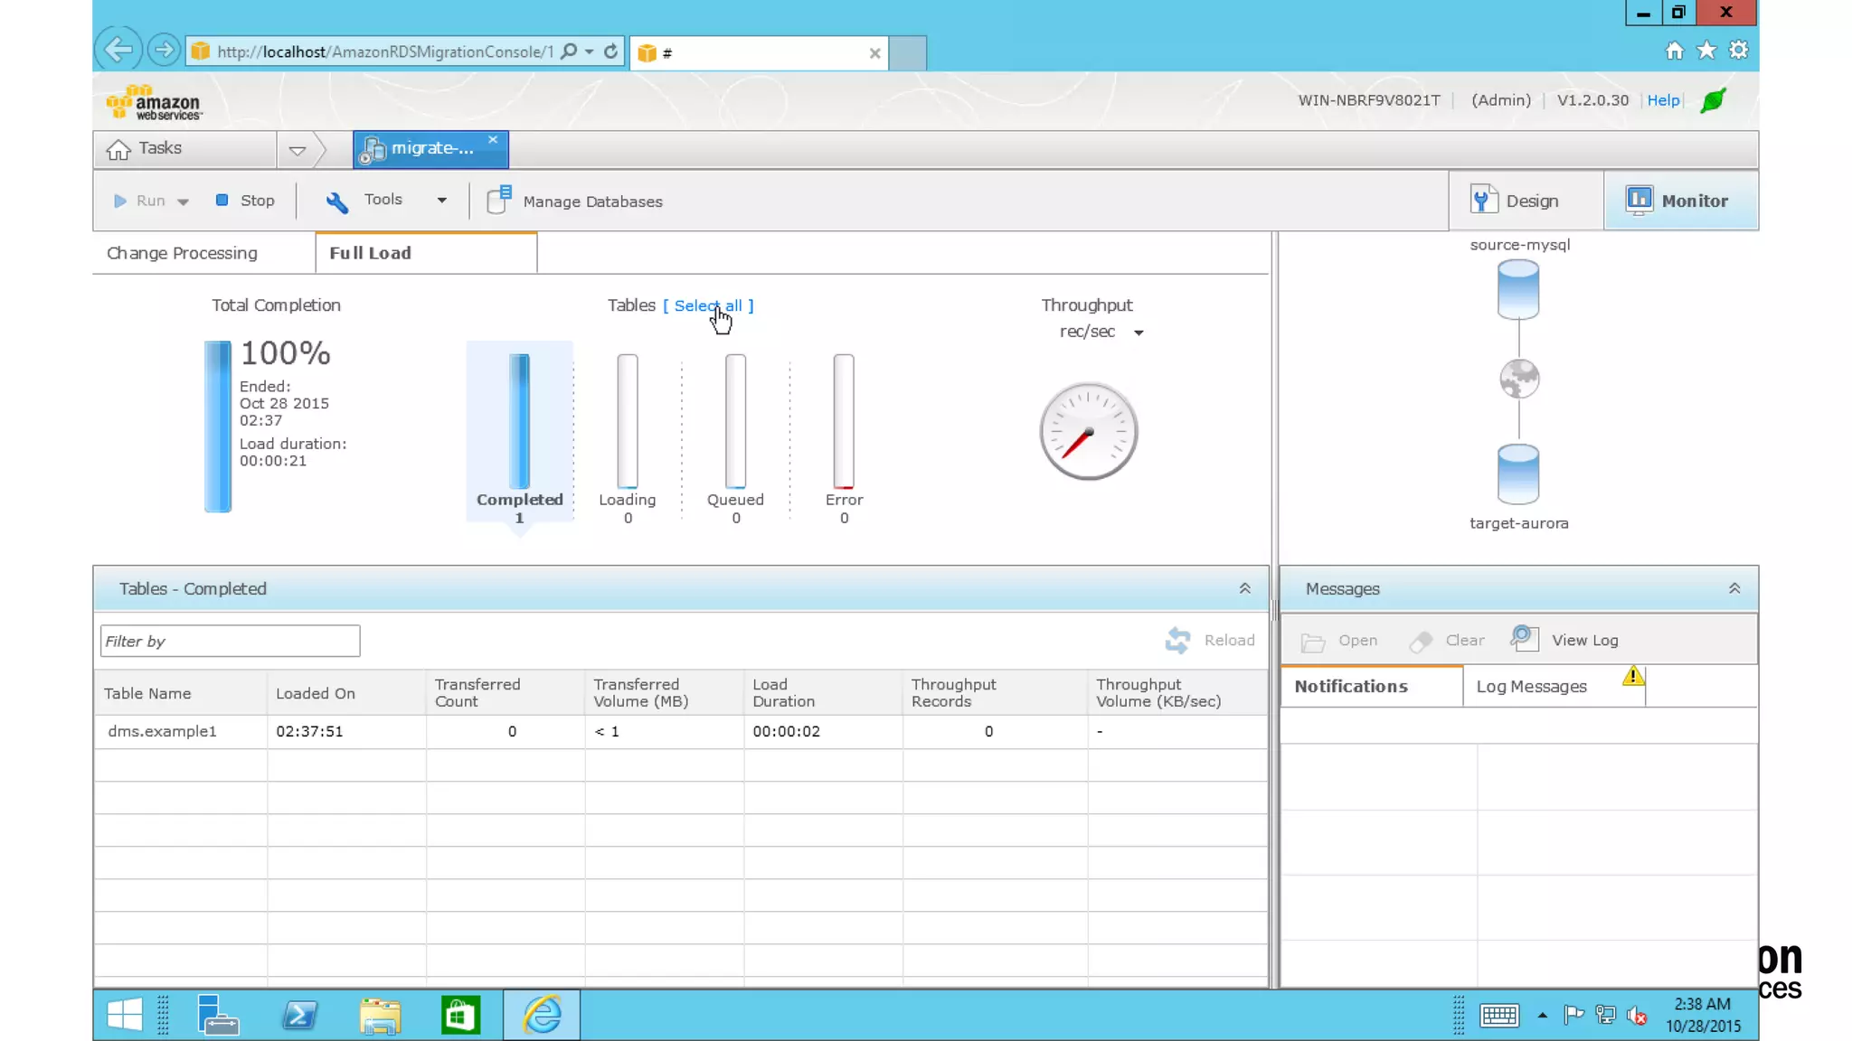Image resolution: width=1852 pixels, height=1041 pixels.
Task: Select the Error tables bar
Action: pos(843,421)
